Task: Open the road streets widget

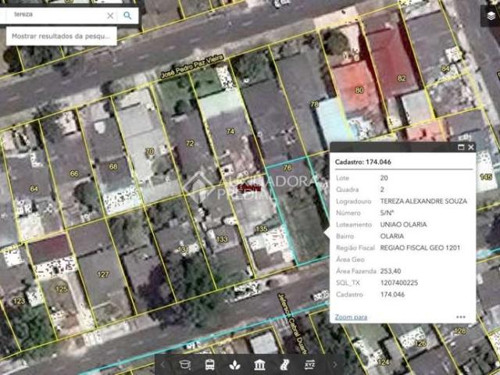Action: 284,365
